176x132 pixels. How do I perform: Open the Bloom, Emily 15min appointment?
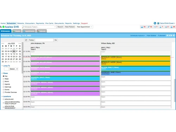click(x=136, y=68)
